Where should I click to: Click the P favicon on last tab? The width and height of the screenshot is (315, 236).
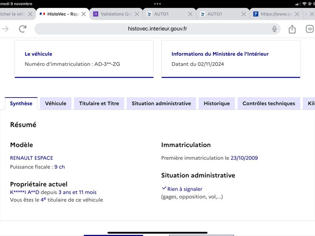[x=256, y=14]
